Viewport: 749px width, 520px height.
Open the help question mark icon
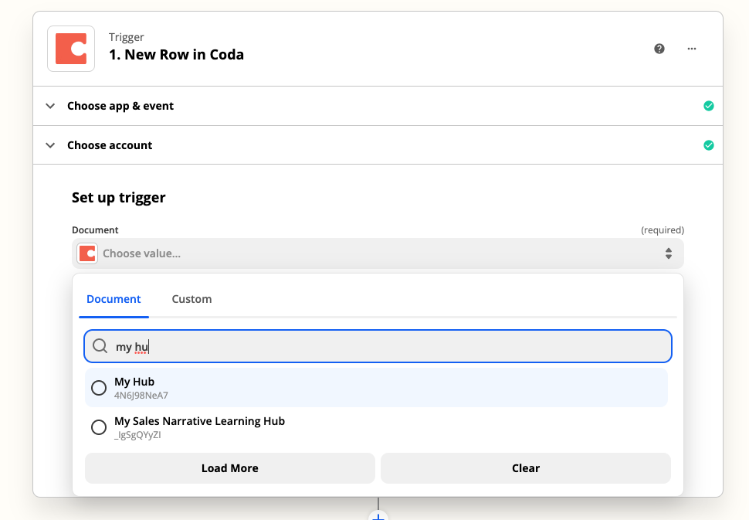click(x=659, y=49)
